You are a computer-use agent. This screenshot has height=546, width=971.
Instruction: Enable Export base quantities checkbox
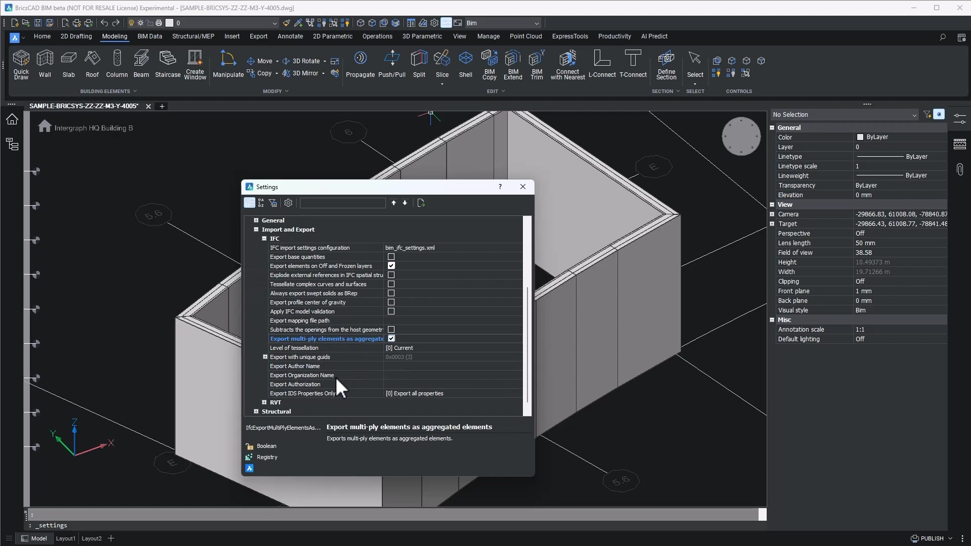pos(391,257)
